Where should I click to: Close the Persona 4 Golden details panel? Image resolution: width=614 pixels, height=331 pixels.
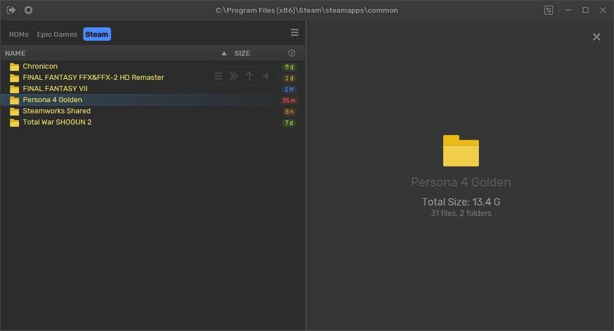[596, 36]
